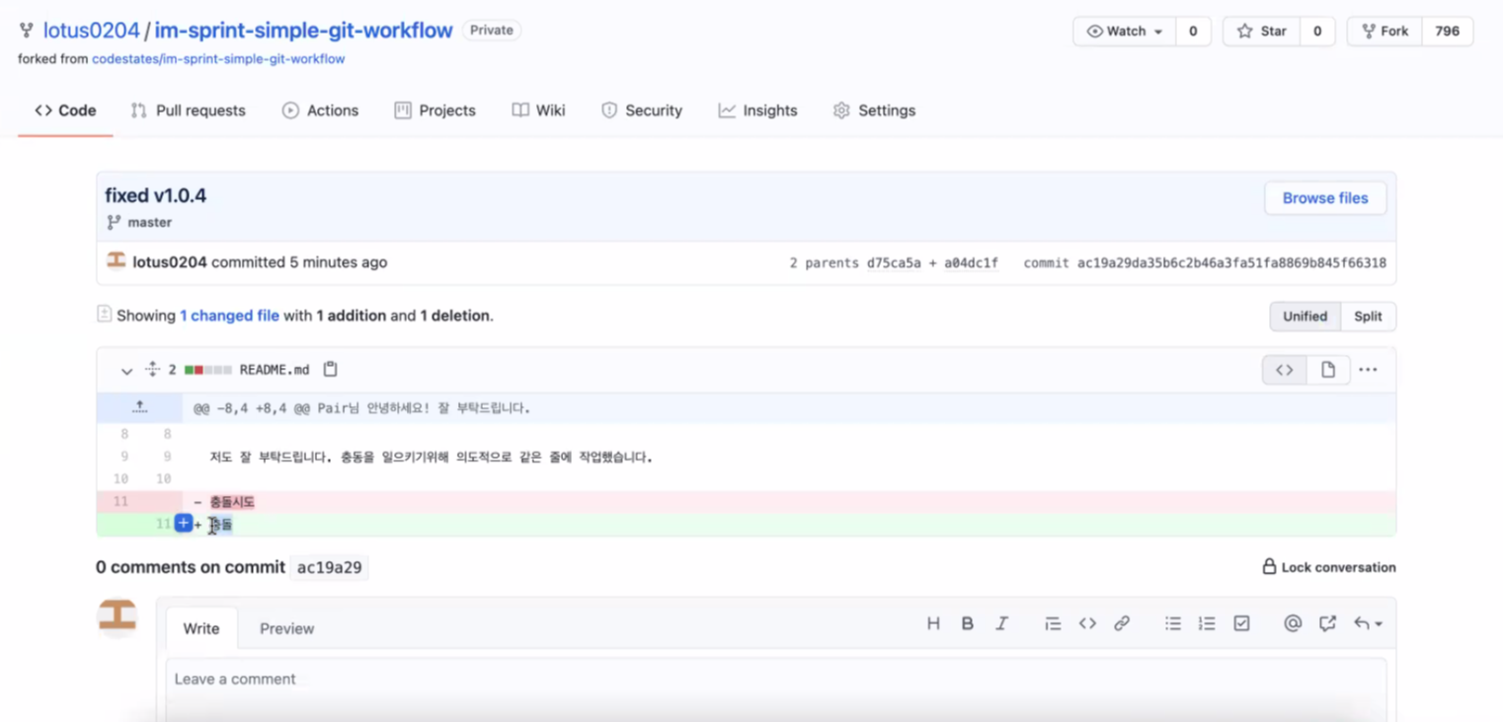Open parent commit d75ca5a
This screenshot has height=722, width=1503.
pyautogui.click(x=895, y=263)
